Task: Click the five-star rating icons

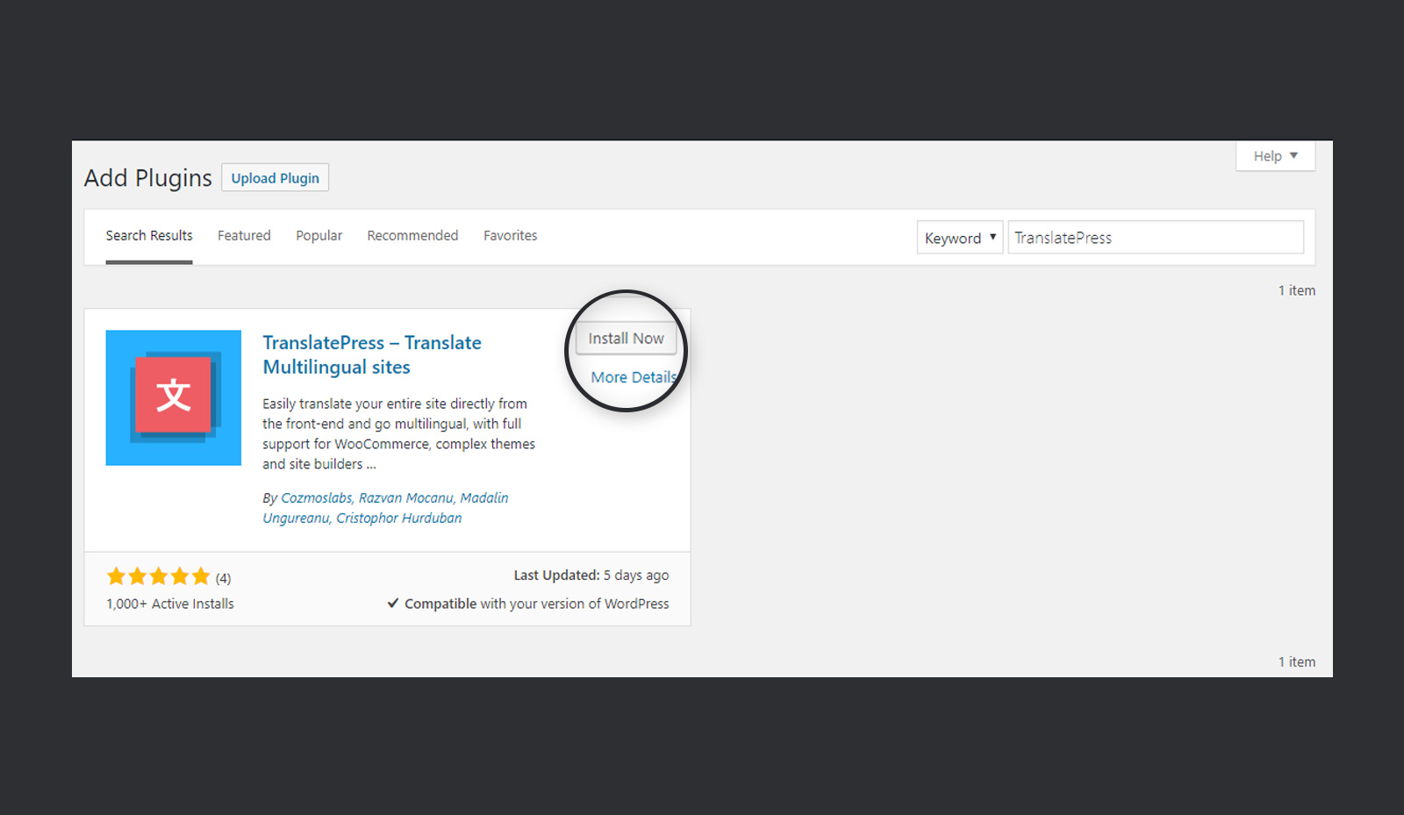Action: 159,576
